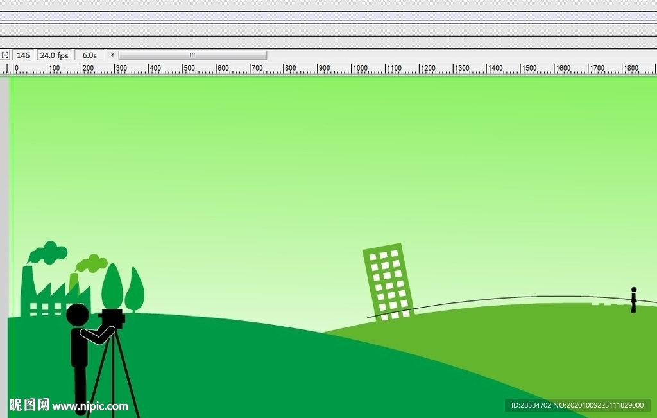Screen dimensions: 657x418
Task: Click the 24.0 fps frame rate field
Action: (55, 55)
